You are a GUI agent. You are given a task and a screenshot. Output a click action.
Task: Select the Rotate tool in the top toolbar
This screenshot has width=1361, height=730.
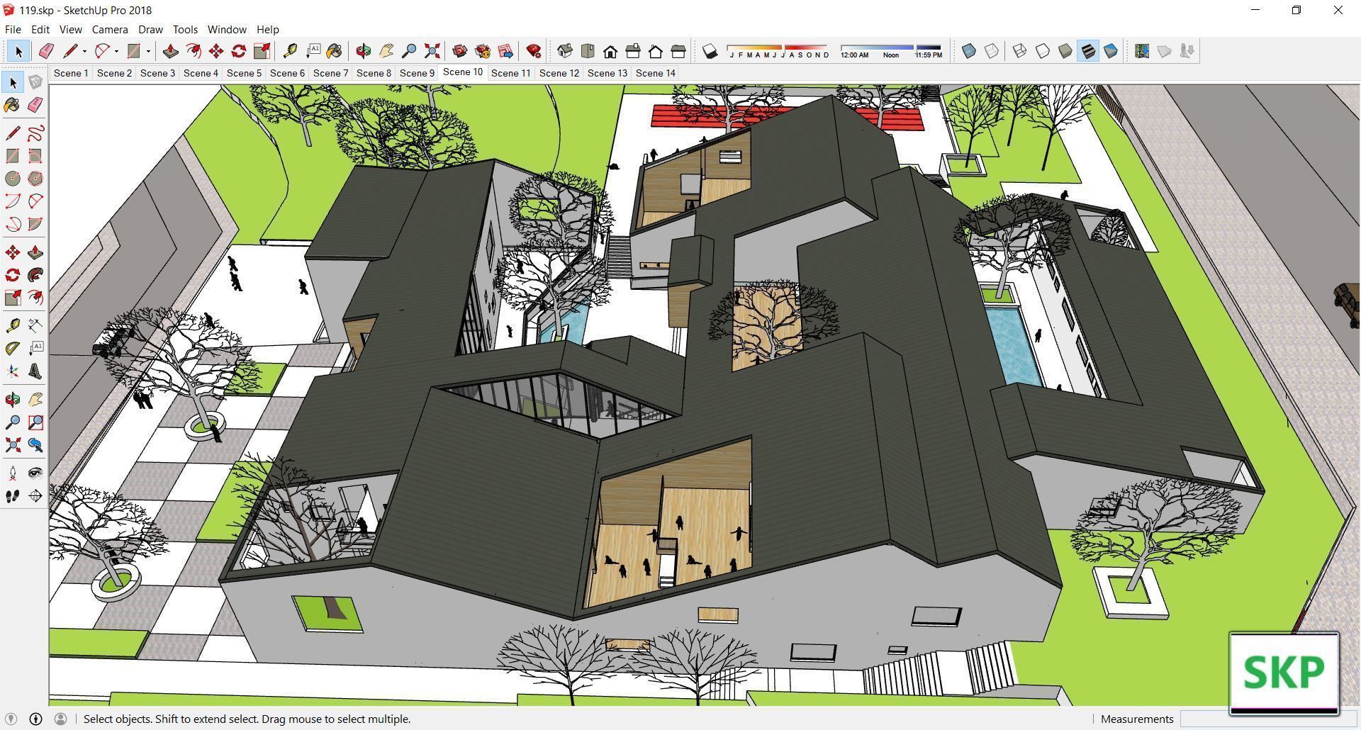(x=239, y=51)
